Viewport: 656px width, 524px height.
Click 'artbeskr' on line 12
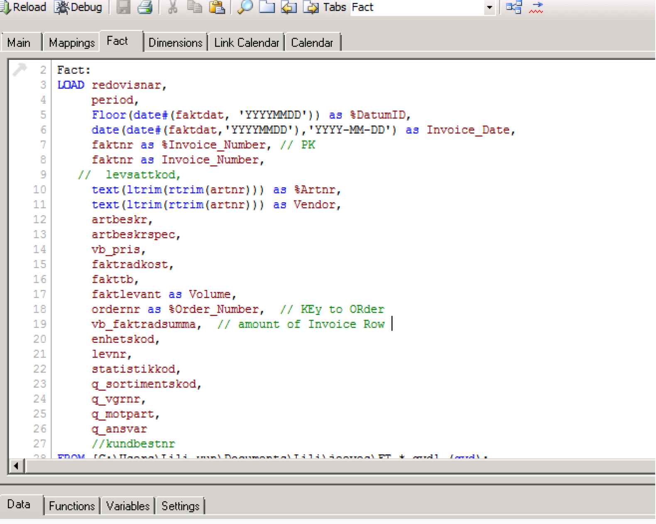coord(119,220)
